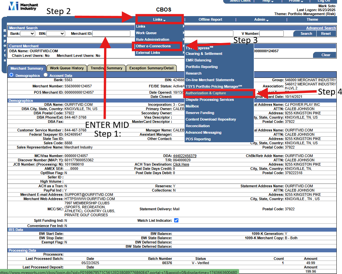Expand the Links submenu entry
Viewport: 342px width, 274px height.
[159, 26]
